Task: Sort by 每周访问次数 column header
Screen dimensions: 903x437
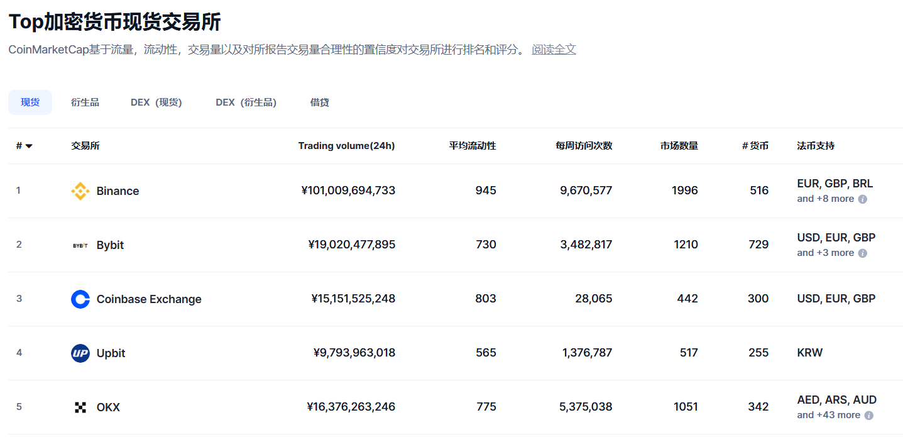Action: (584, 146)
